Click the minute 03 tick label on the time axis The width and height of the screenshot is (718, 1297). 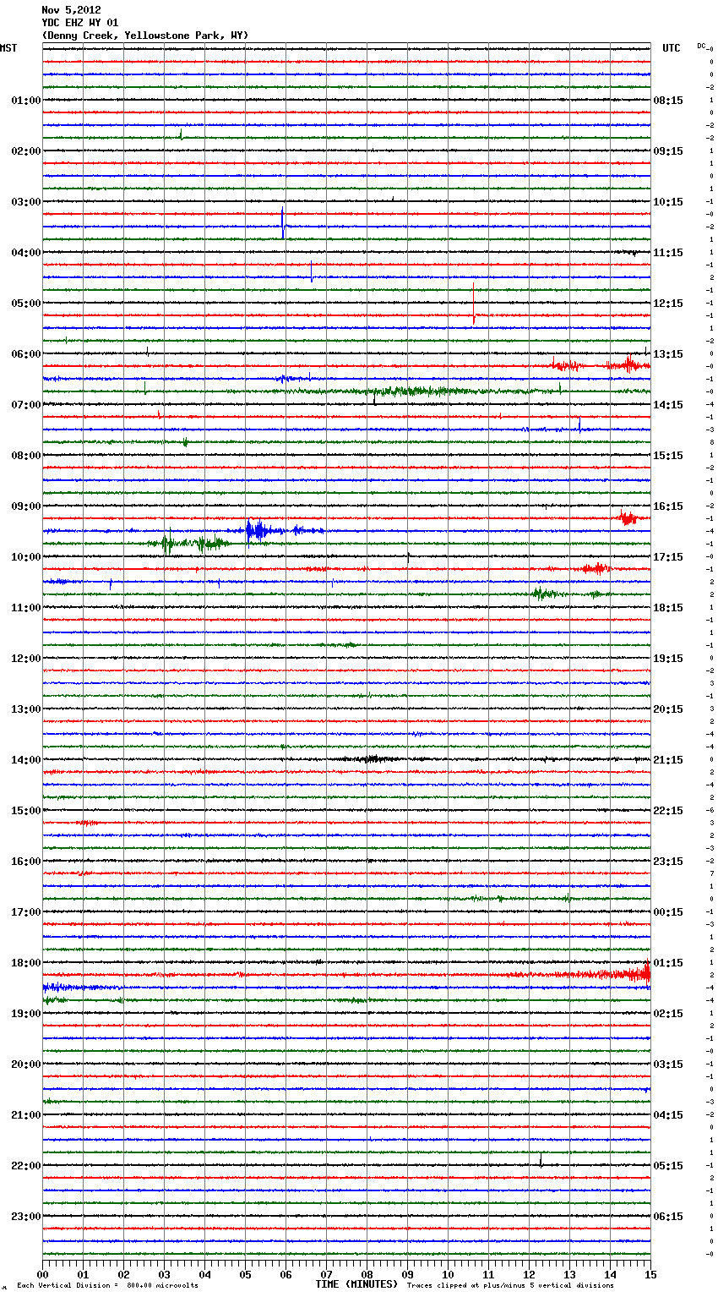164,1274
